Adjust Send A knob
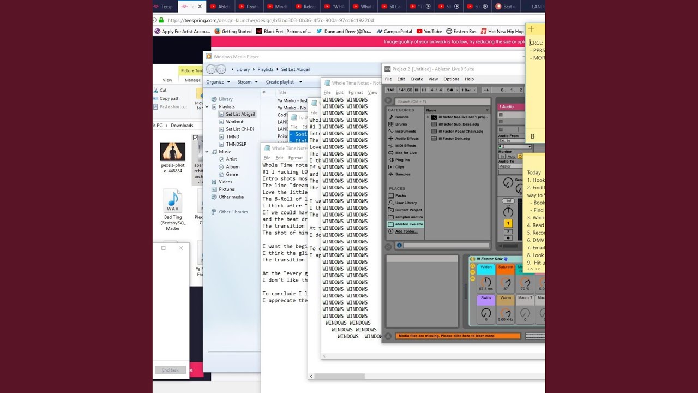Screen dimensions: 698x393 pyautogui.click(x=508, y=183)
